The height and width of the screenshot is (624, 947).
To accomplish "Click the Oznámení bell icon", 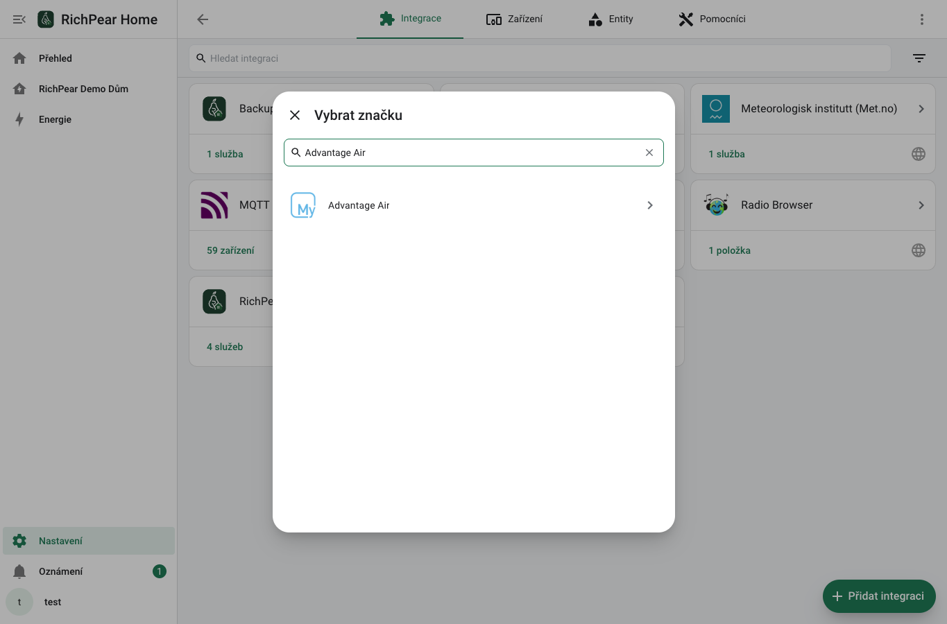I will click(x=19, y=571).
